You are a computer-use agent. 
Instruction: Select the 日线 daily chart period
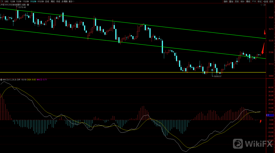pos(47,2)
